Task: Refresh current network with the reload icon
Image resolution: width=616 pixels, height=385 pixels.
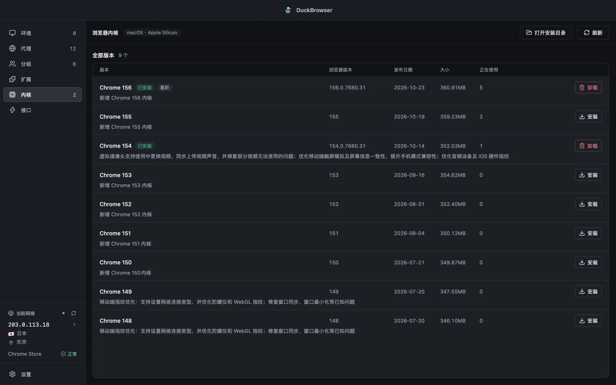Action: 73,313
